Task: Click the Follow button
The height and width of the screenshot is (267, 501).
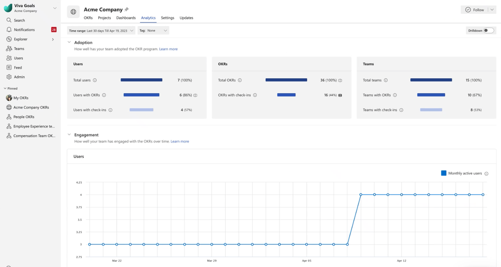Action: tap(474, 10)
